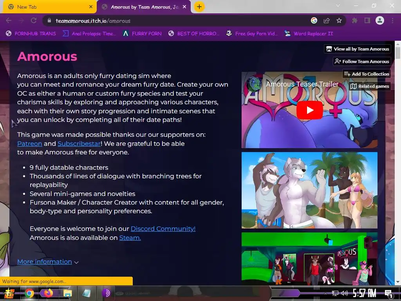
Task: Open Chrome three-dot menu
Action: (x=392, y=20)
